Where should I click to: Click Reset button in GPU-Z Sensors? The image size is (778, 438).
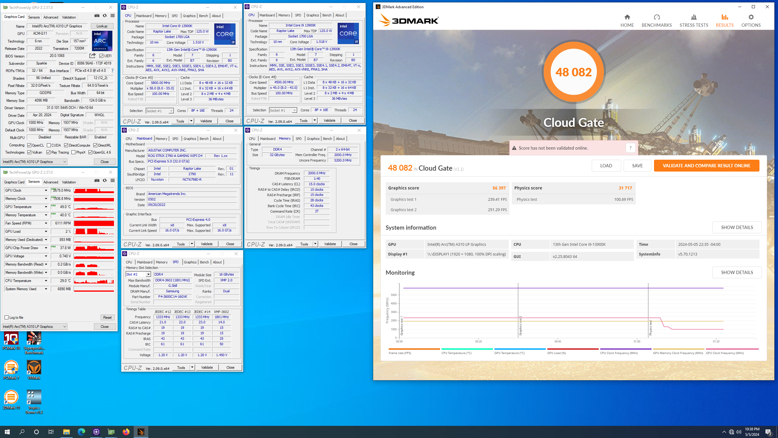point(107,318)
